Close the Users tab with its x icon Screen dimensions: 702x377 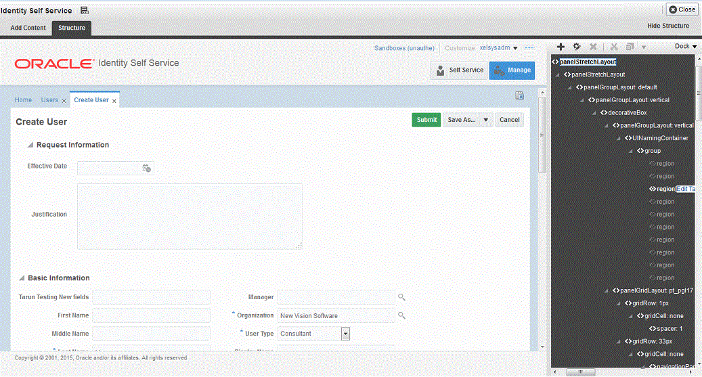64,101
